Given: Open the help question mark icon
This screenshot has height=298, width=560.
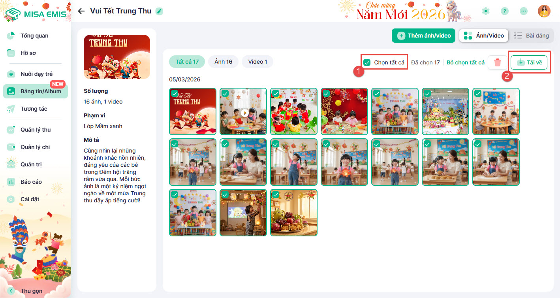Looking at the screenshot, I should coord(505,11).
